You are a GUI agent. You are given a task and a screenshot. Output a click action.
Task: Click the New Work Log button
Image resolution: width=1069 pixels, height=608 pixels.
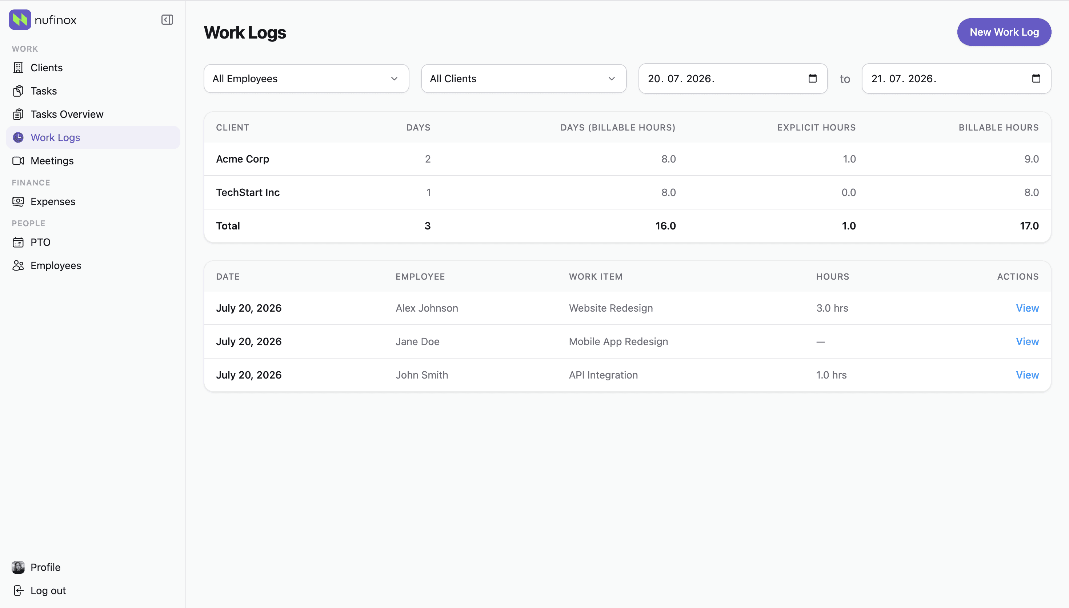point(1004,32)
